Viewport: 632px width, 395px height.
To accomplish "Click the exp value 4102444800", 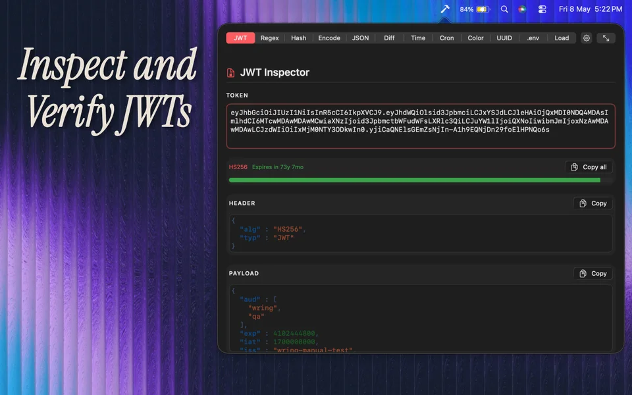I will 294,333.
